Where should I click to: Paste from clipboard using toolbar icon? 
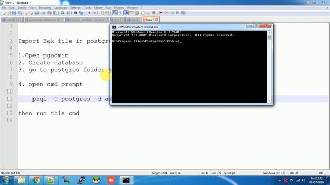[55, 13]
